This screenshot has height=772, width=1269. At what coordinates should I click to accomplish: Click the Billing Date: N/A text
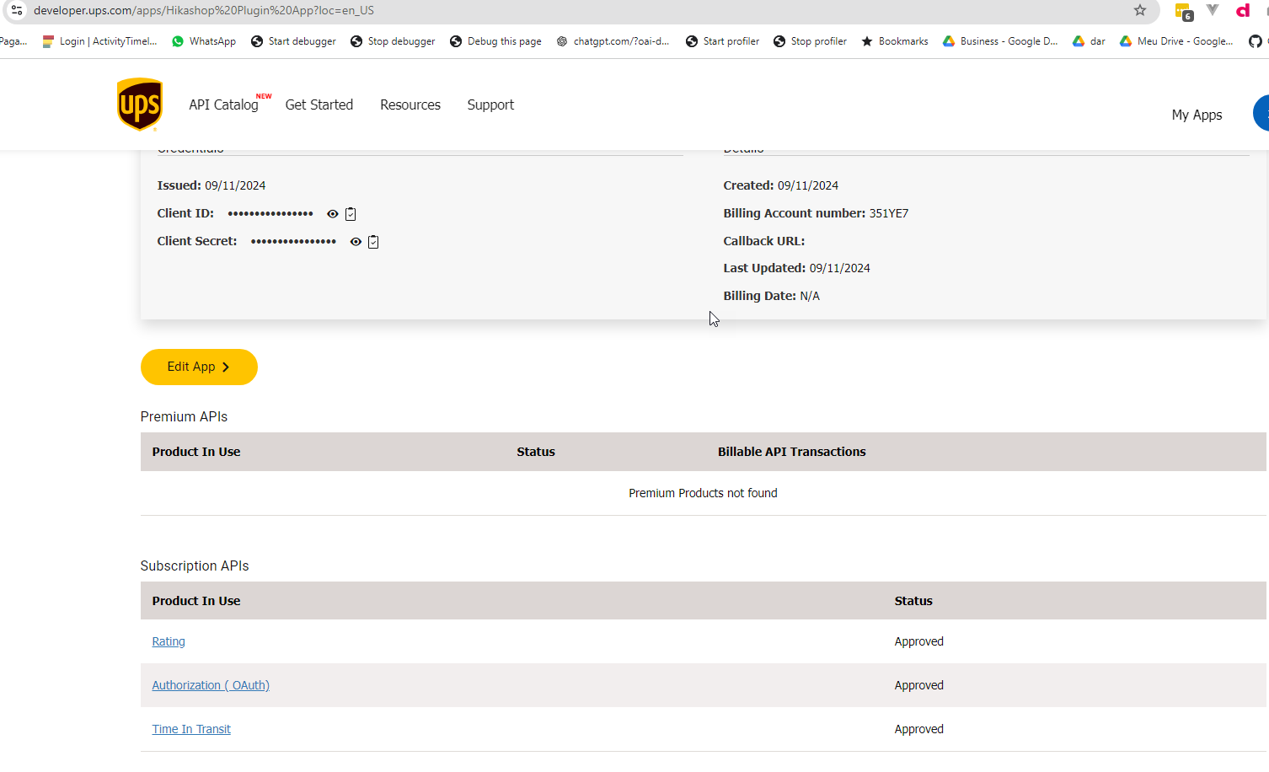771,296
